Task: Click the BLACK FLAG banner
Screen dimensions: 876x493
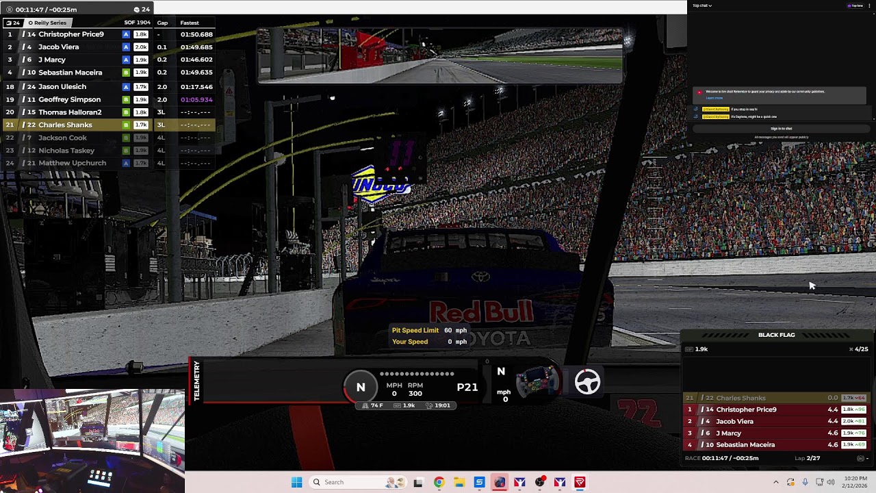Action: tap(776, 335)
